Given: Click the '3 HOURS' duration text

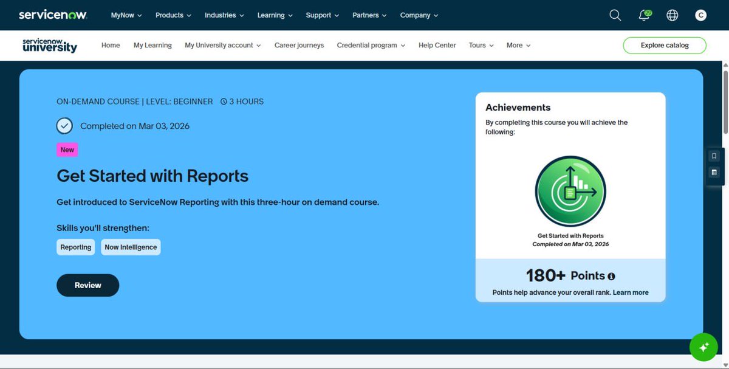Looking at the screenshot, I should click(x=246, y=102).
